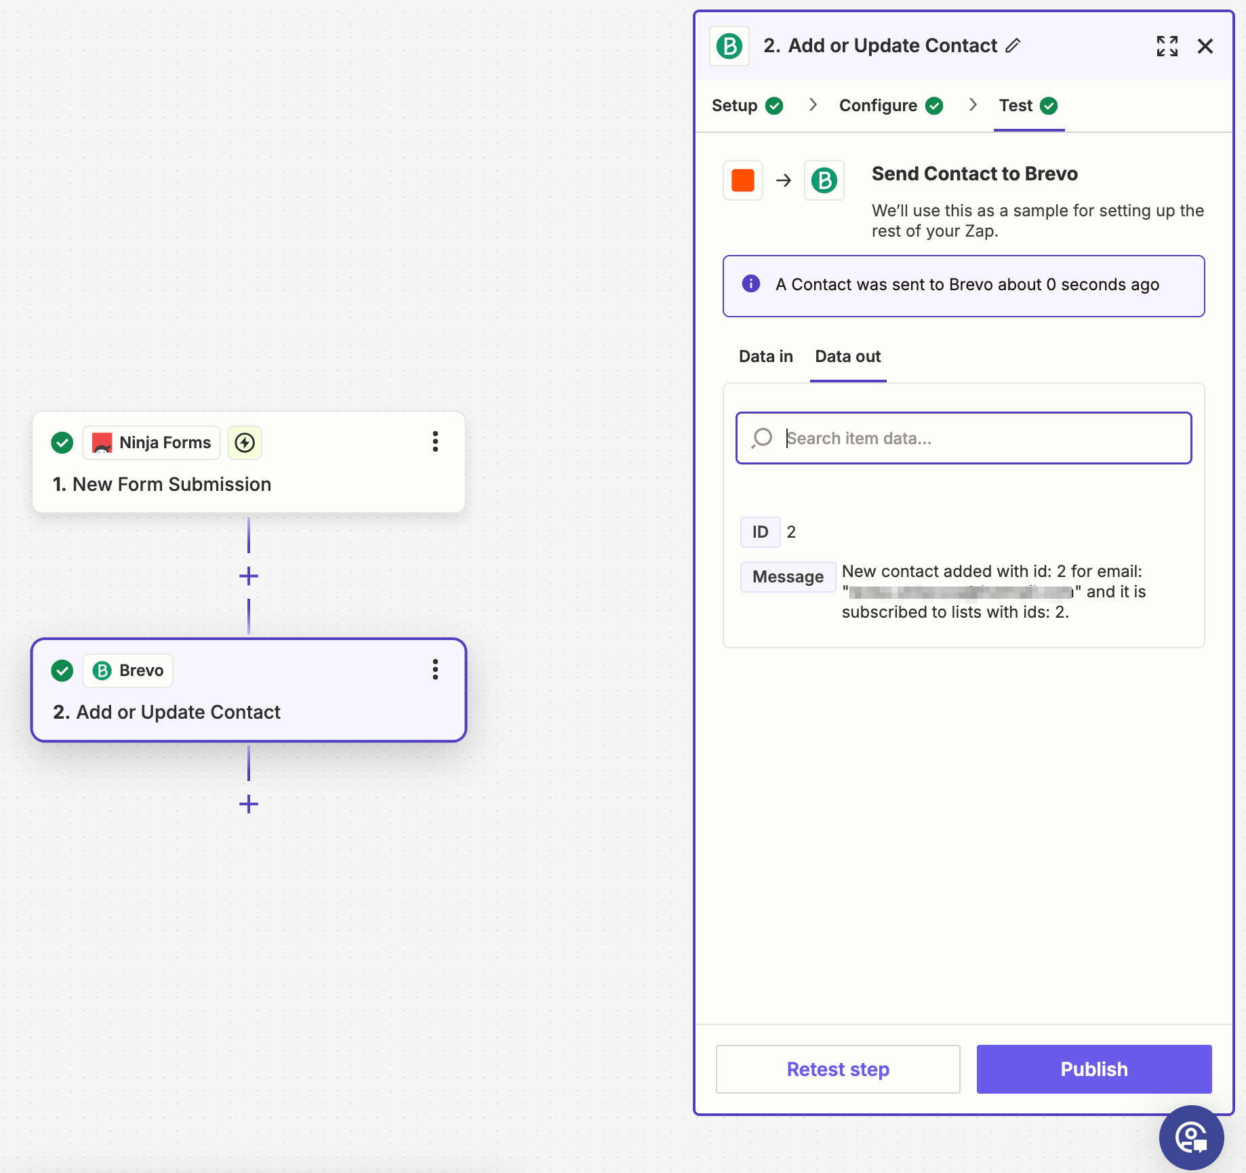1246x1173 pixels.
Task: Click the orange square source app swatch
Action: [743, 180]
